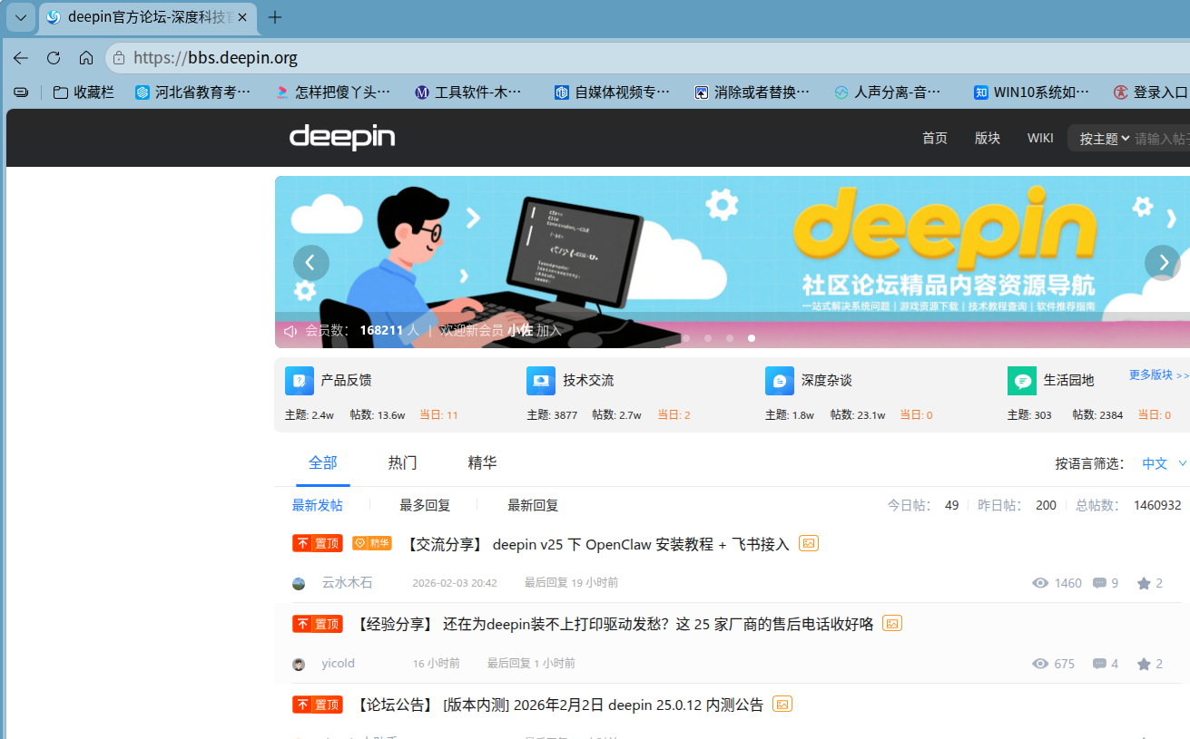Click the 精华 badge on the OpenClaw post
This screenshot has height=739, width=1190.
coord(372,543)
